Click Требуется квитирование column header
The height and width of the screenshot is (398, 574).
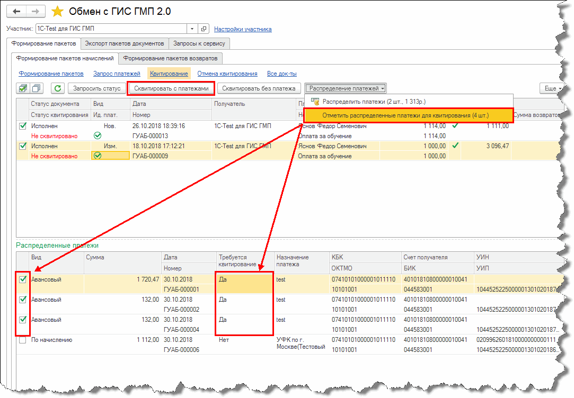point(244,263)
